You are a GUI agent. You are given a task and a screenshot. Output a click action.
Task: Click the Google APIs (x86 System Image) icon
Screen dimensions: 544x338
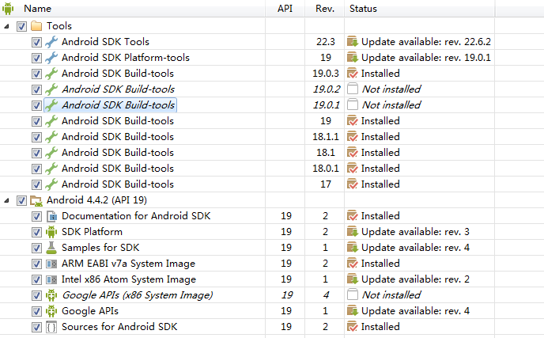tap(52, 295)
